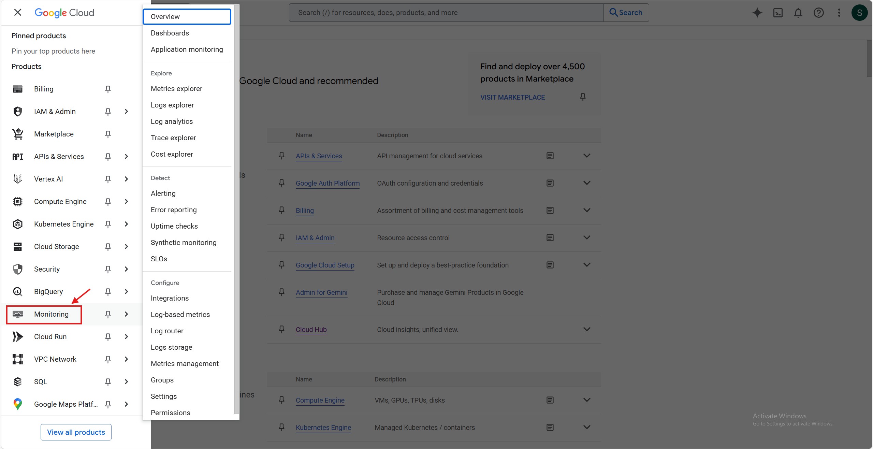Click the three-dot more options icon
The image size is (873, 449).
click(839, 13)
